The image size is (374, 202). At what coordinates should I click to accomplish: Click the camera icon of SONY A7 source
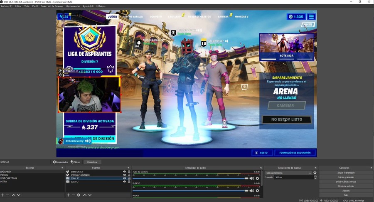pos(68,178)
